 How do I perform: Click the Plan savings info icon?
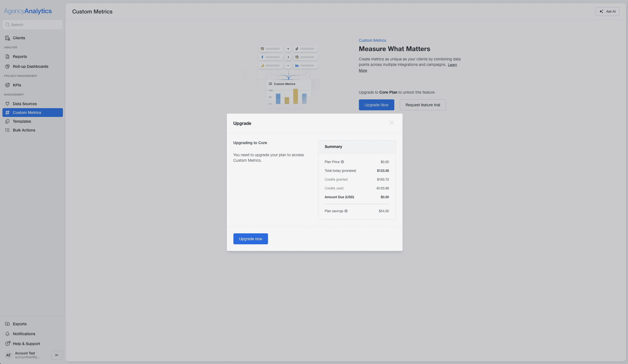(x=346, y=211)
